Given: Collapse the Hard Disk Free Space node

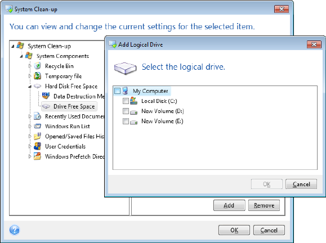Looking at the screenshot, I should (x=30, y=87).
